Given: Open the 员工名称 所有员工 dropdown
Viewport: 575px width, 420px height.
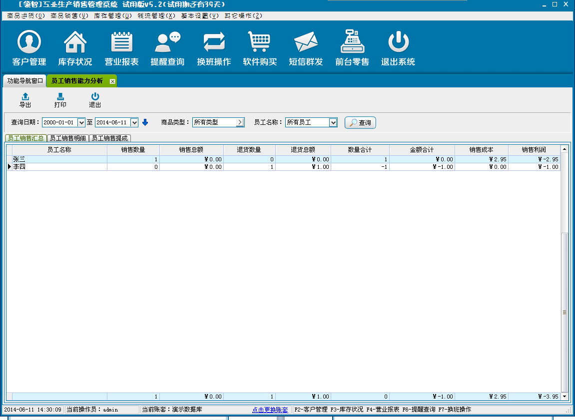Looking at the screenshot, I should [333, 122].
